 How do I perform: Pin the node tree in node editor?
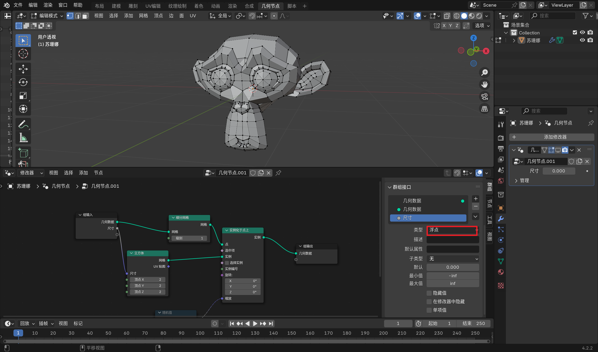(278, 173)
